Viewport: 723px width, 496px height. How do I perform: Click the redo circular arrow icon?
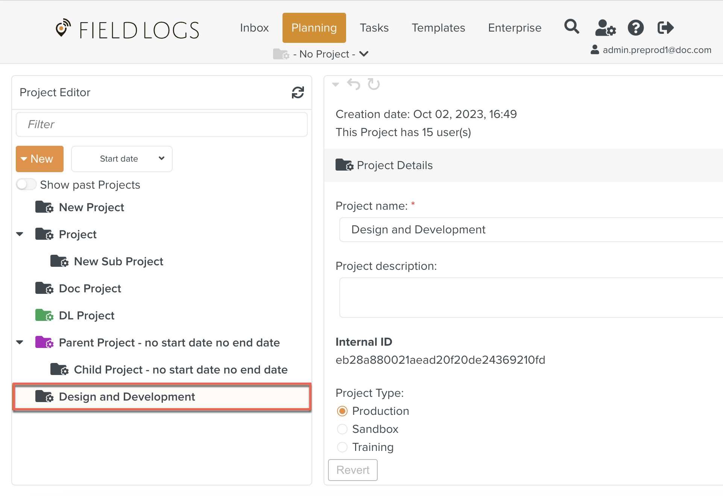pos(374,84)
